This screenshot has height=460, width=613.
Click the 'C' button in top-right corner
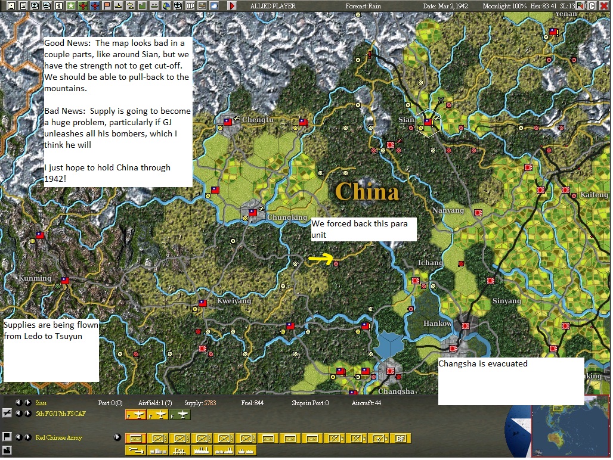point(592,6)
